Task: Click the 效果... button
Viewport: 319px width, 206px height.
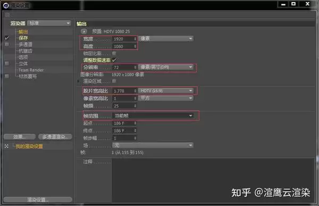Action: (x=20, y=137)
